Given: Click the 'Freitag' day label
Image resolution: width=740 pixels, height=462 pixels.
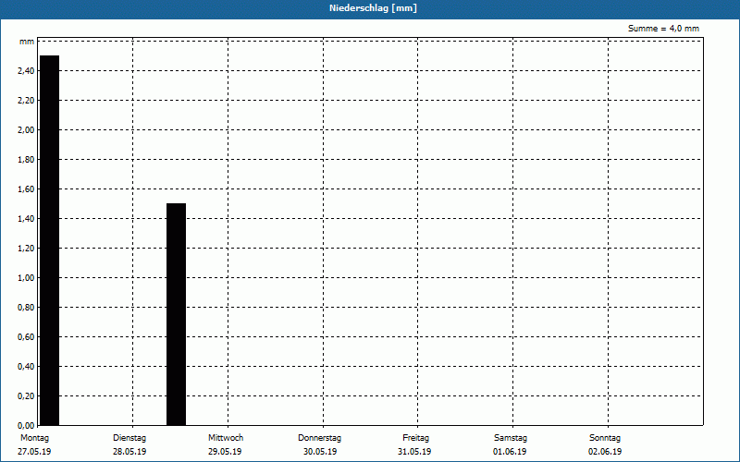Looking at the screenshot, I should coord(415,438).
